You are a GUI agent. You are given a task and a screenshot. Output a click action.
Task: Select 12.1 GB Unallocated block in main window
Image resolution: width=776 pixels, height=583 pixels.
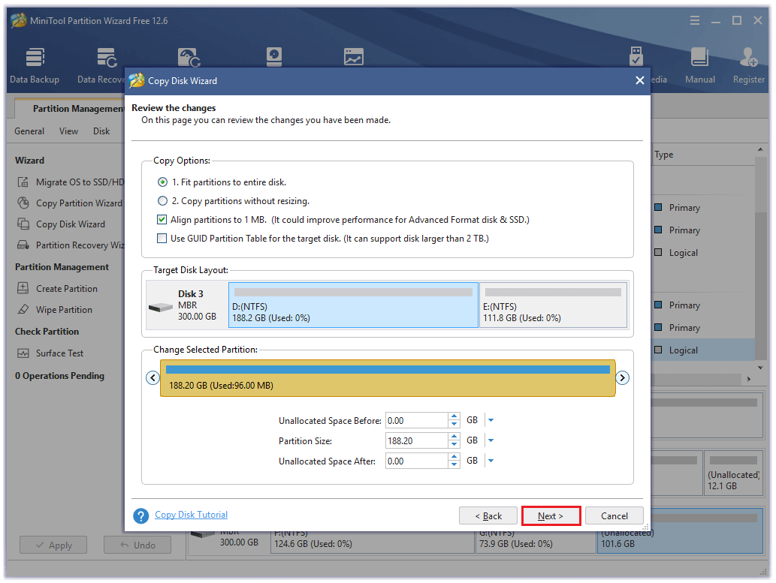point(733,473)
